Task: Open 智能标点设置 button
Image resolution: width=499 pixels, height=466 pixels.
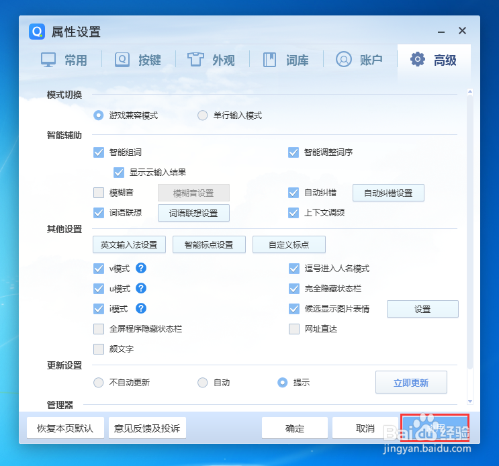Action: pos(209,244)
